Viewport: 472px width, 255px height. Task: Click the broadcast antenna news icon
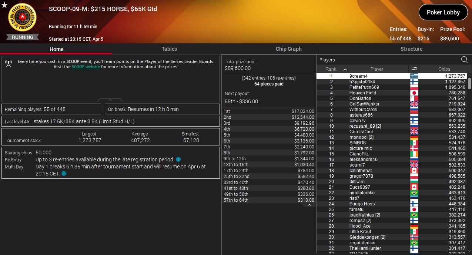pyautogui.click(x=9, y=64)
